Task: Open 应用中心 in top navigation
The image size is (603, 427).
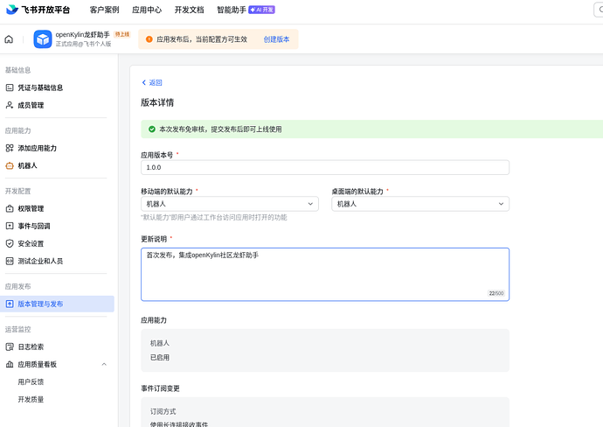Action: [146, 10]
